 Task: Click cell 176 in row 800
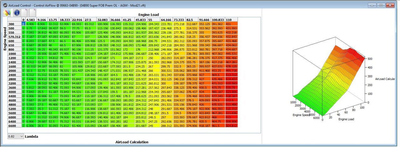142,49
